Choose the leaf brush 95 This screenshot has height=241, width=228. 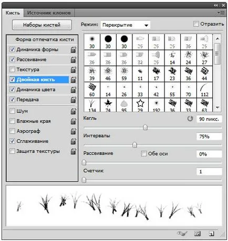click(124, 105)
